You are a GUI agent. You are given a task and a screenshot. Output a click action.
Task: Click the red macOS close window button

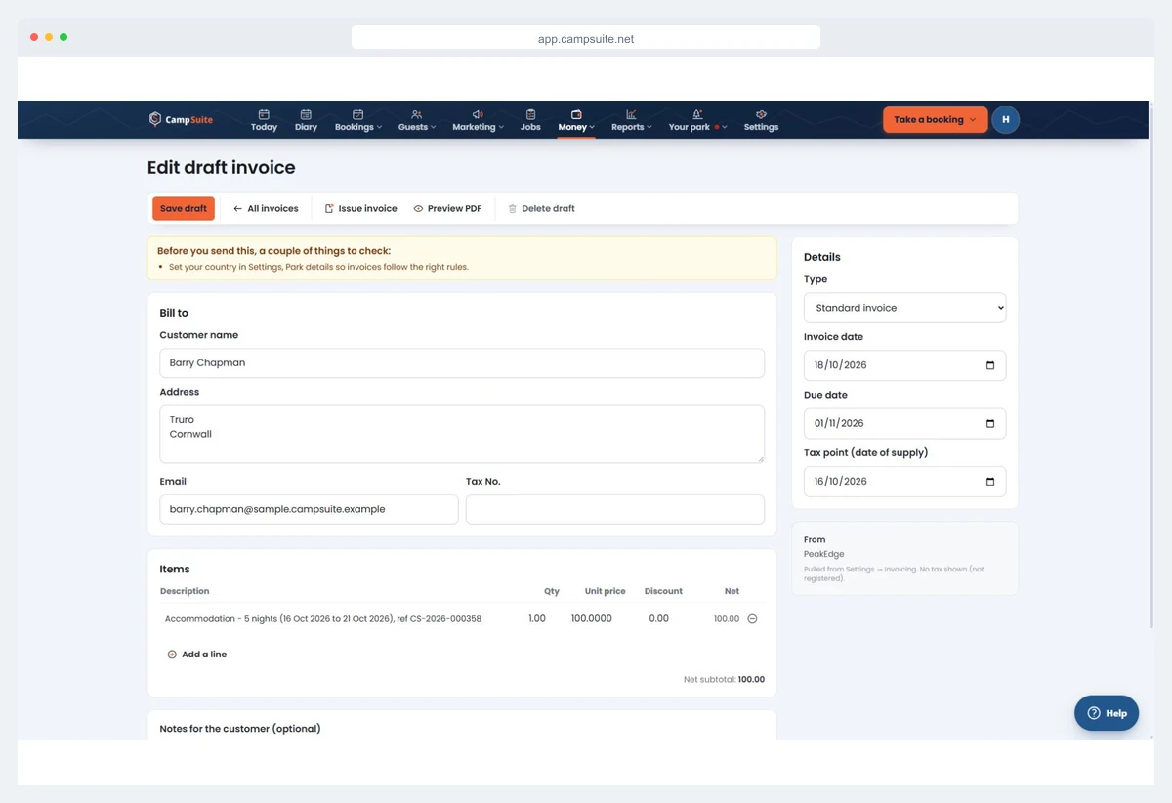click(34, 37)
